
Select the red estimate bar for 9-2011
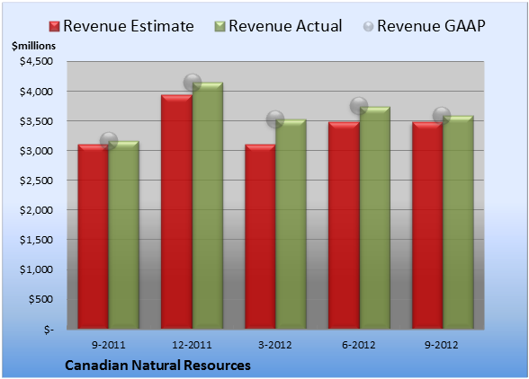click(x=94, y=236)
